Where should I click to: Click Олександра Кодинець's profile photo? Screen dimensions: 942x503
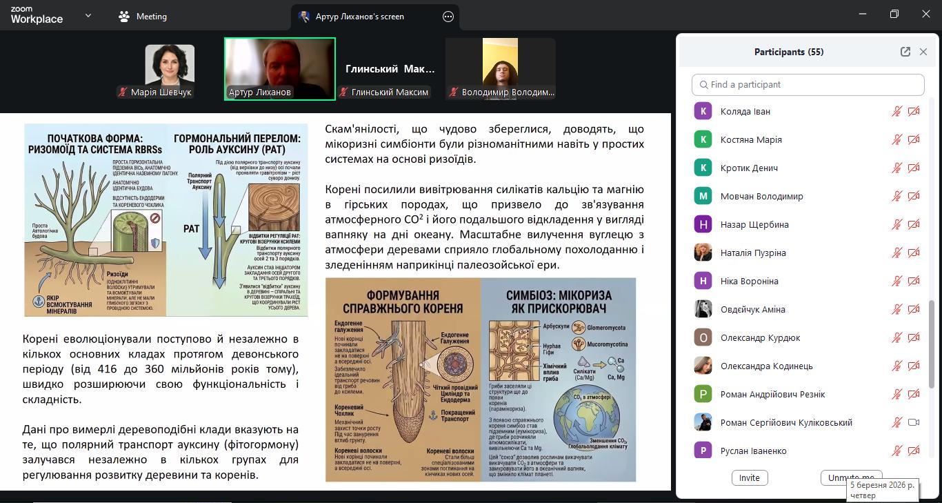point(703,366)
